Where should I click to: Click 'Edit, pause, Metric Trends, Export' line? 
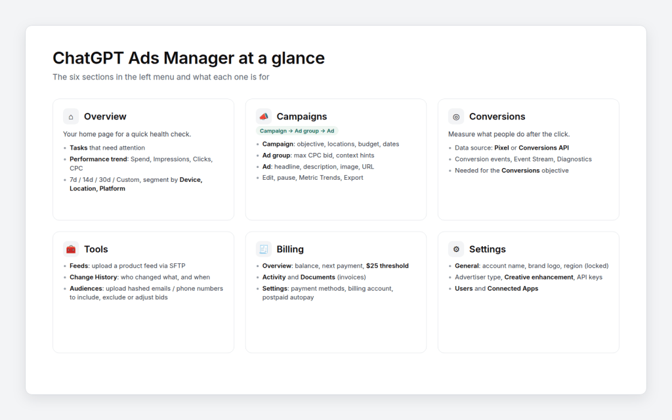coord(312,177)
